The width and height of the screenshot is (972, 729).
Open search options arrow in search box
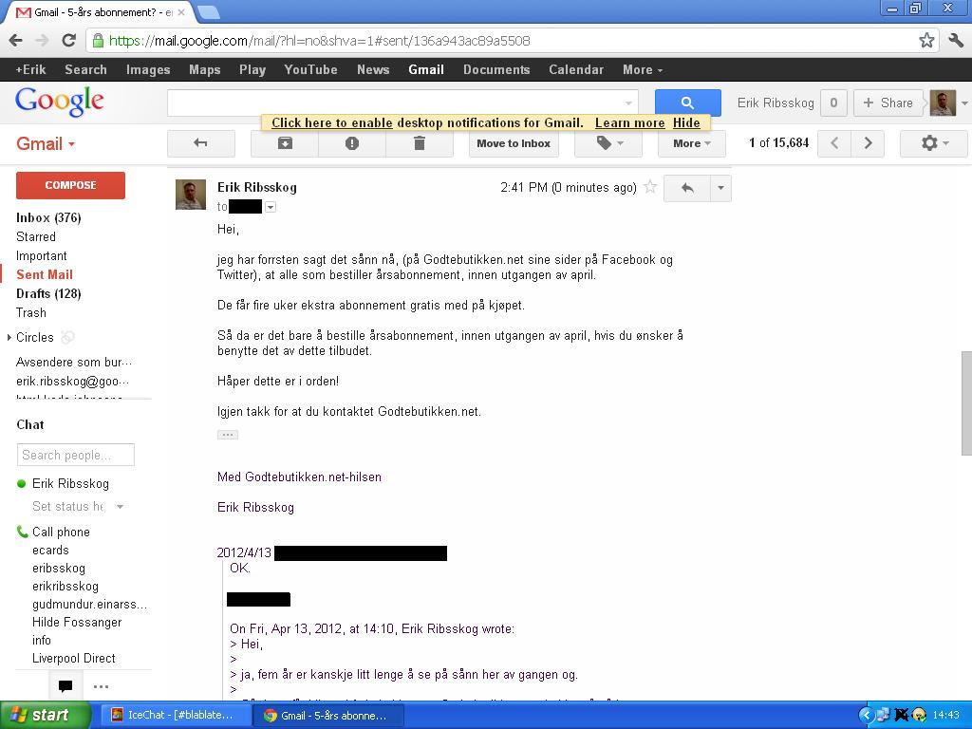pyautogui.click(x=628, y=103)
